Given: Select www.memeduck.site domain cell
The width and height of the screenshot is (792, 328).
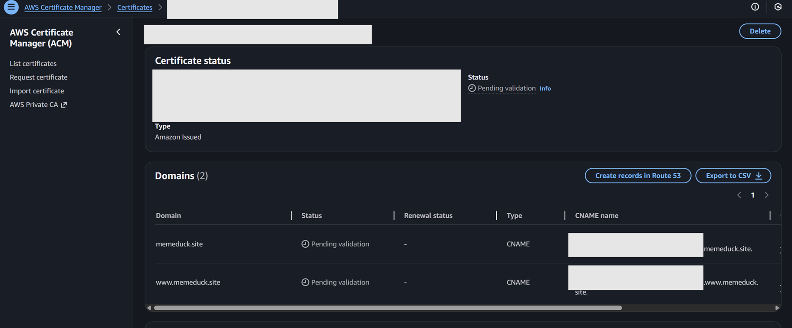Looking at the screenshot, I should click(x=188, y=282).
